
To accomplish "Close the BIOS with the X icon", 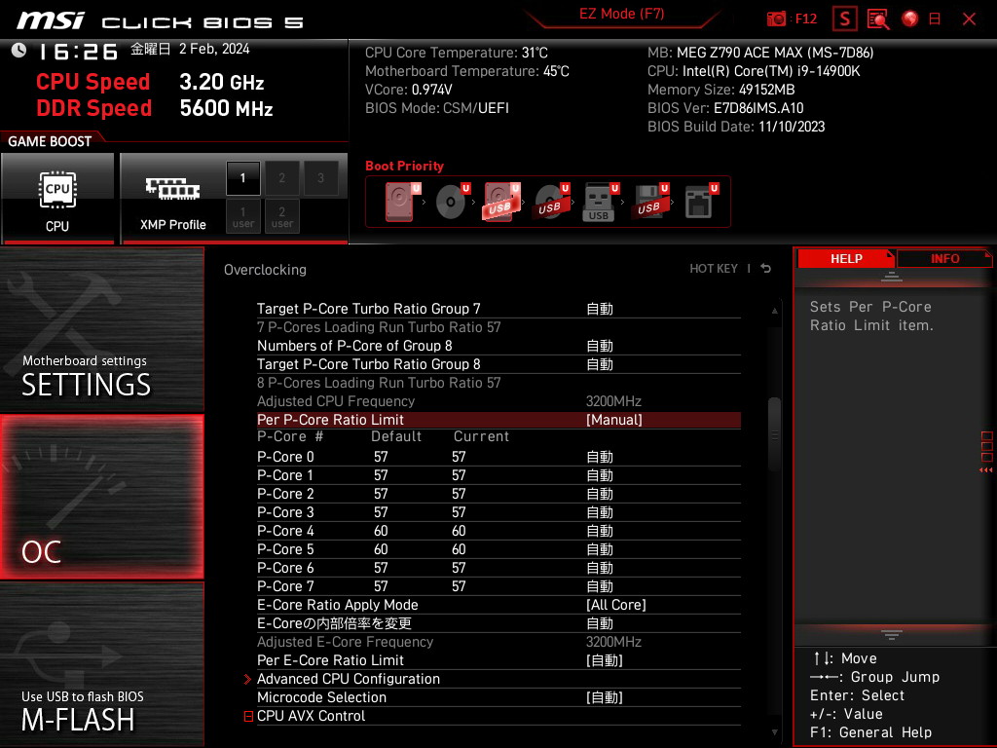I will point(969,19).
